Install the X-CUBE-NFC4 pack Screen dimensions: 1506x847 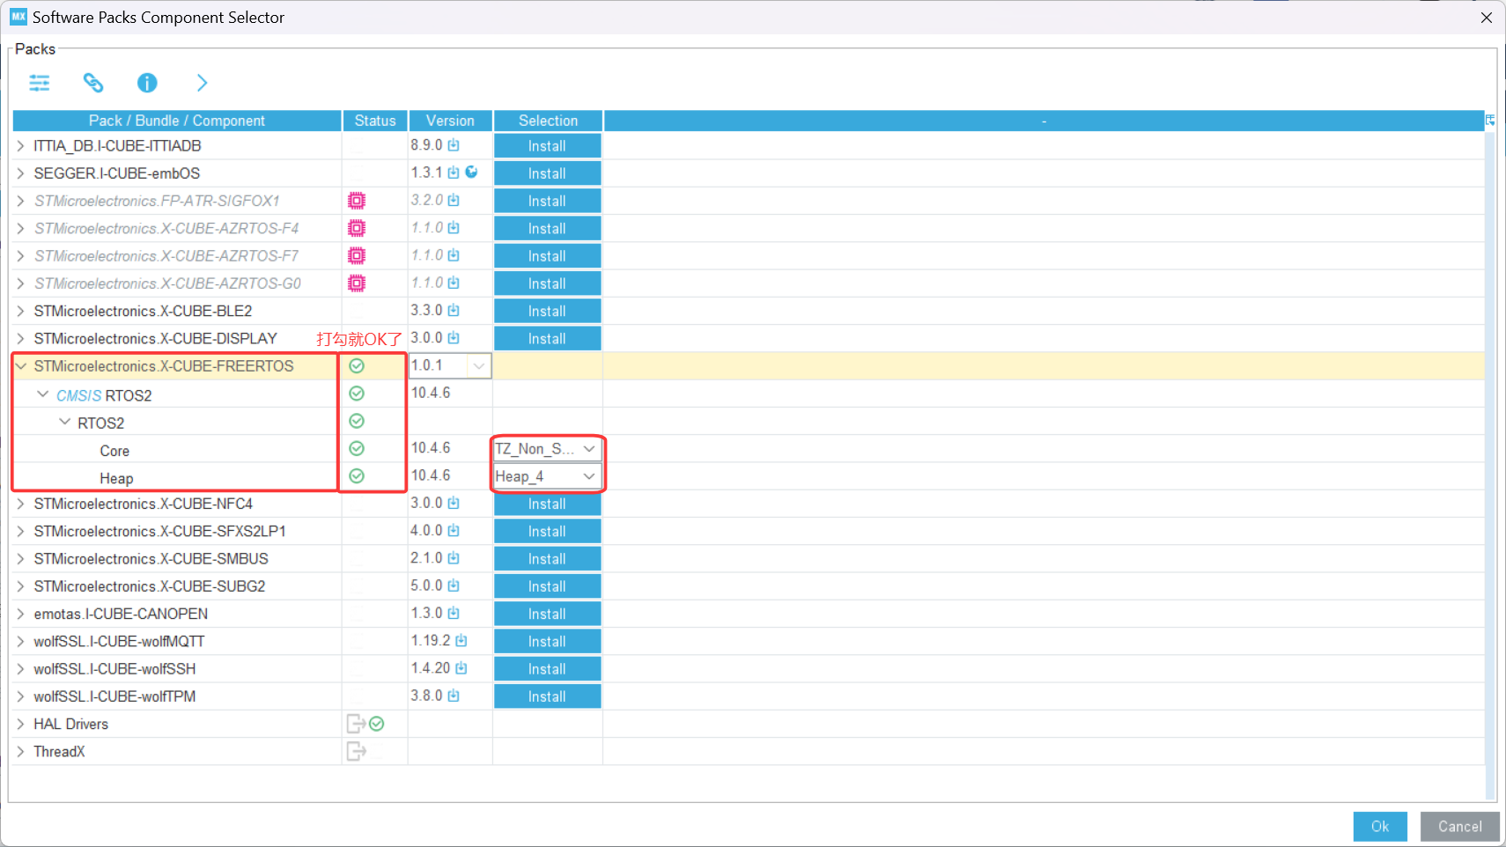pos(547,504)
